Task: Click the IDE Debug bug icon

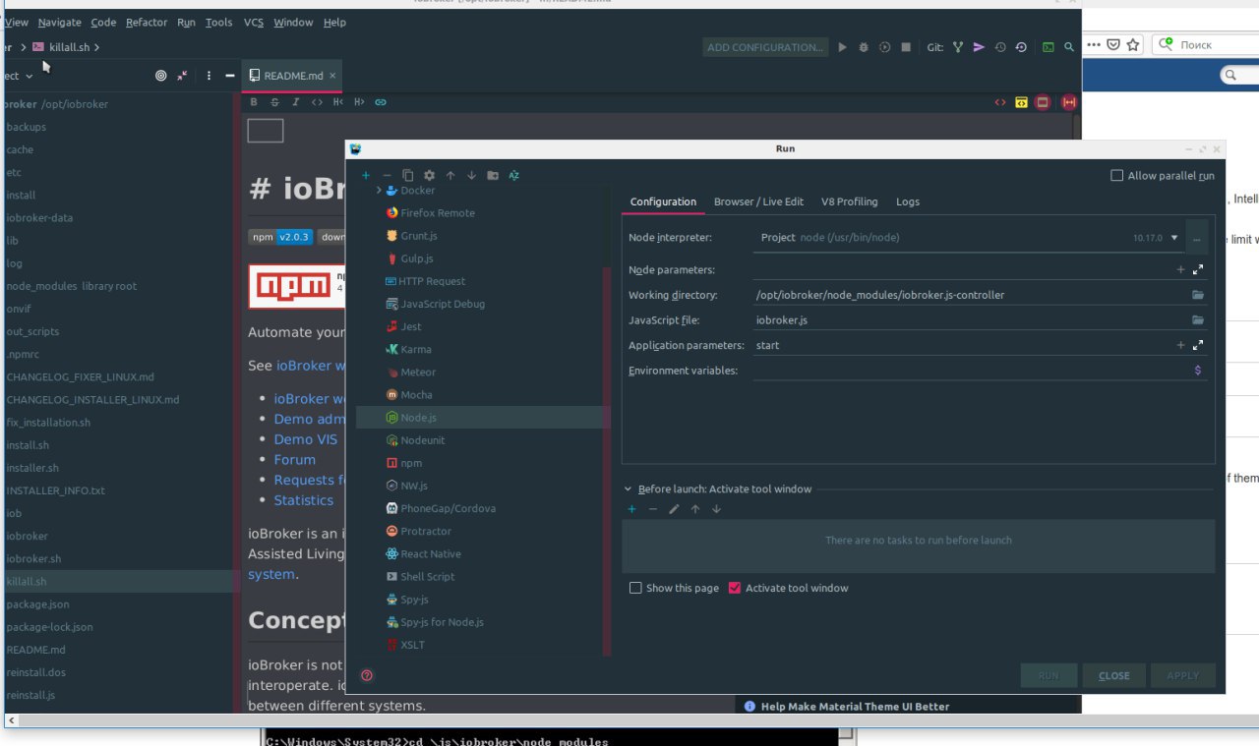Action: (x=864, y=46)
